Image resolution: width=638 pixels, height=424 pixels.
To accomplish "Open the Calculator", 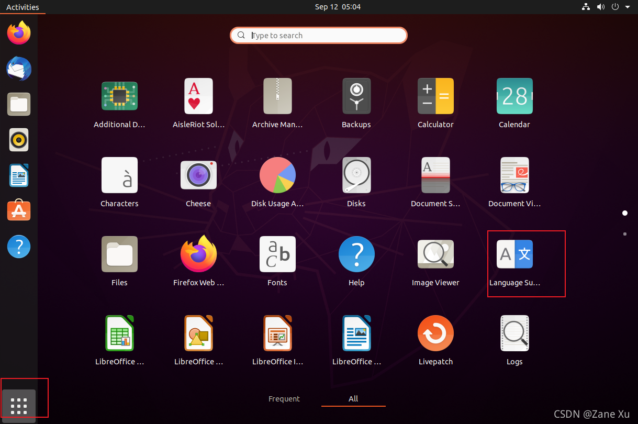I will [435, 96].
